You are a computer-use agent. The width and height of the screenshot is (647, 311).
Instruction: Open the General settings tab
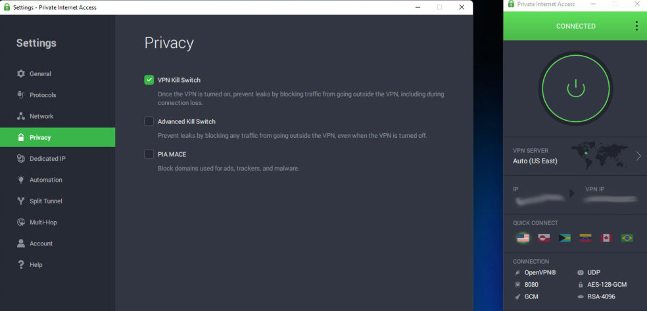click(x=40, y=74)
